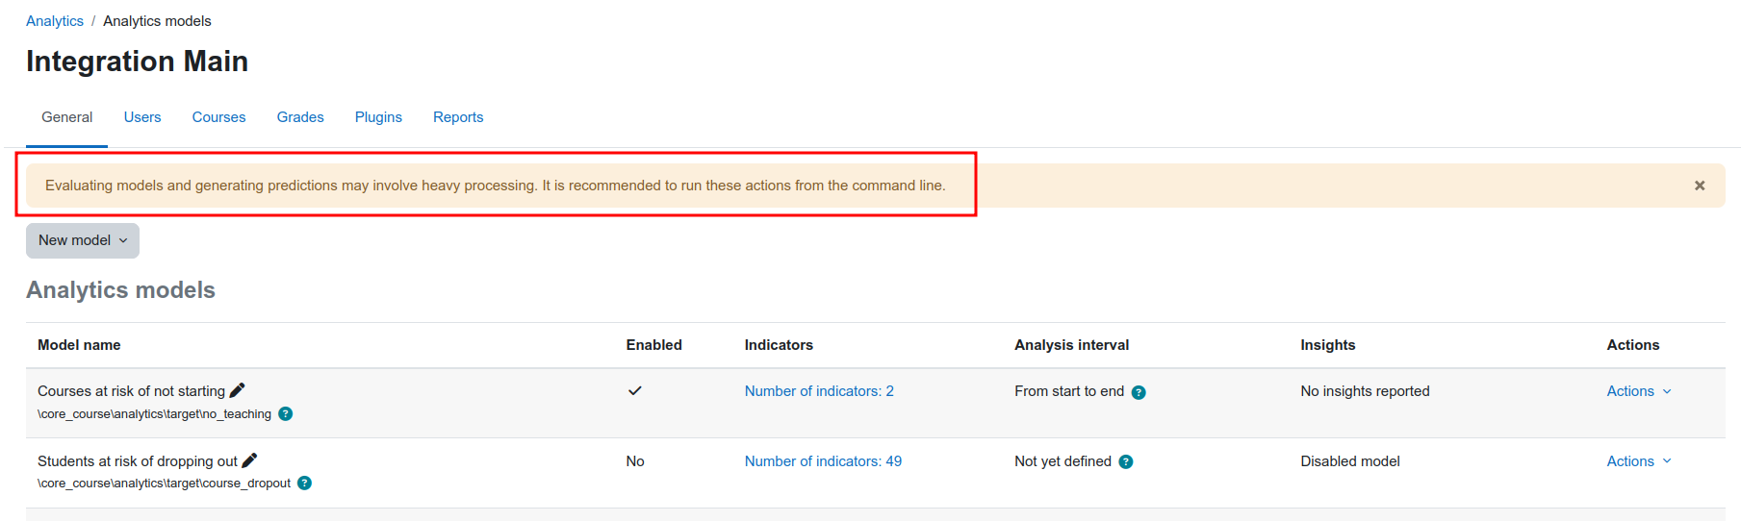Open the Courses tab

(218, 117)
